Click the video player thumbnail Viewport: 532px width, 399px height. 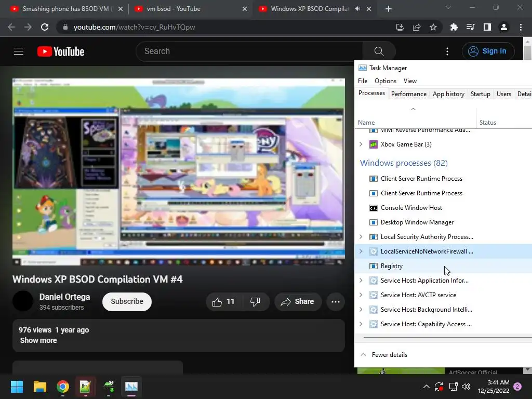pos(179,171)
